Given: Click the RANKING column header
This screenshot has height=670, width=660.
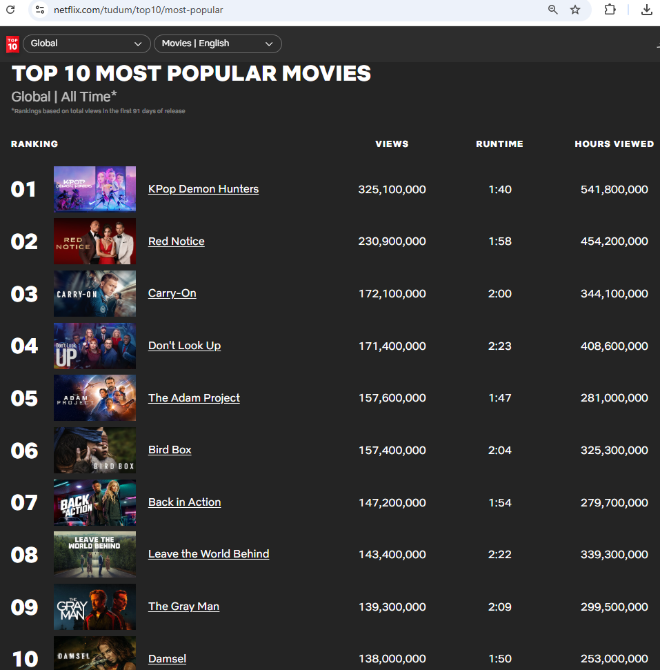Looking at the screenshot, I should click(34, 144).
